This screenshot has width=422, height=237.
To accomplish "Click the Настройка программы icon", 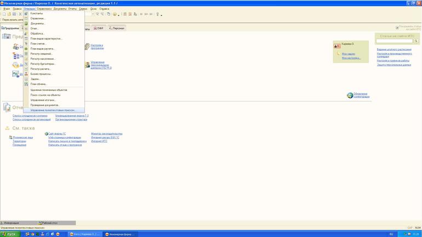I will [x=87, y=47].
